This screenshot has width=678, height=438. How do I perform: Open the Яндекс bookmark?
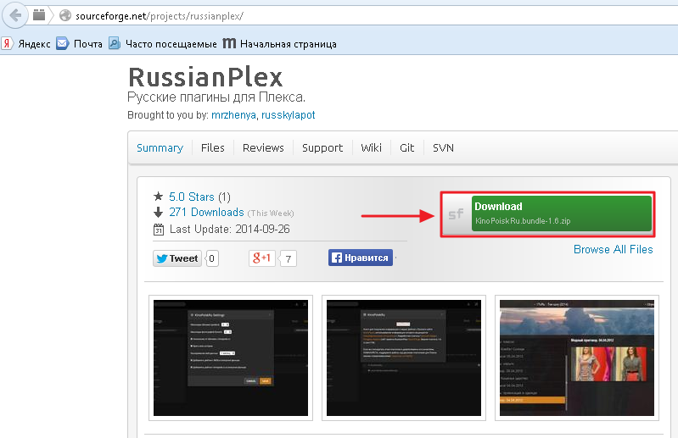(x=26, y=43)
